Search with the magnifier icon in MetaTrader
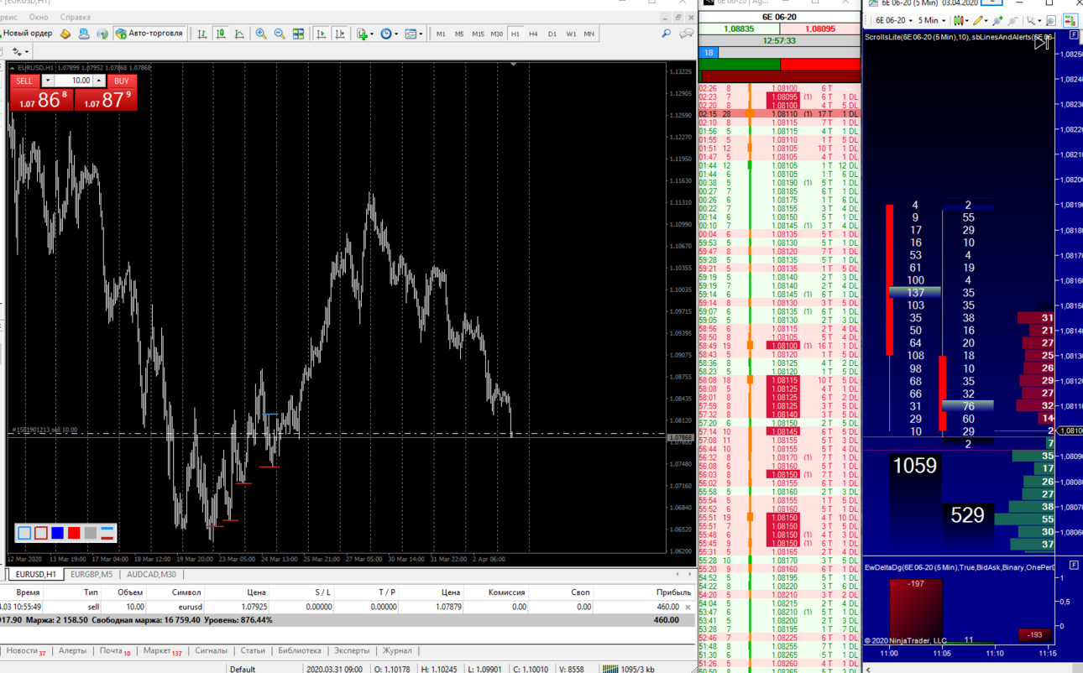 pyautogui.click(x=666, y=34)
